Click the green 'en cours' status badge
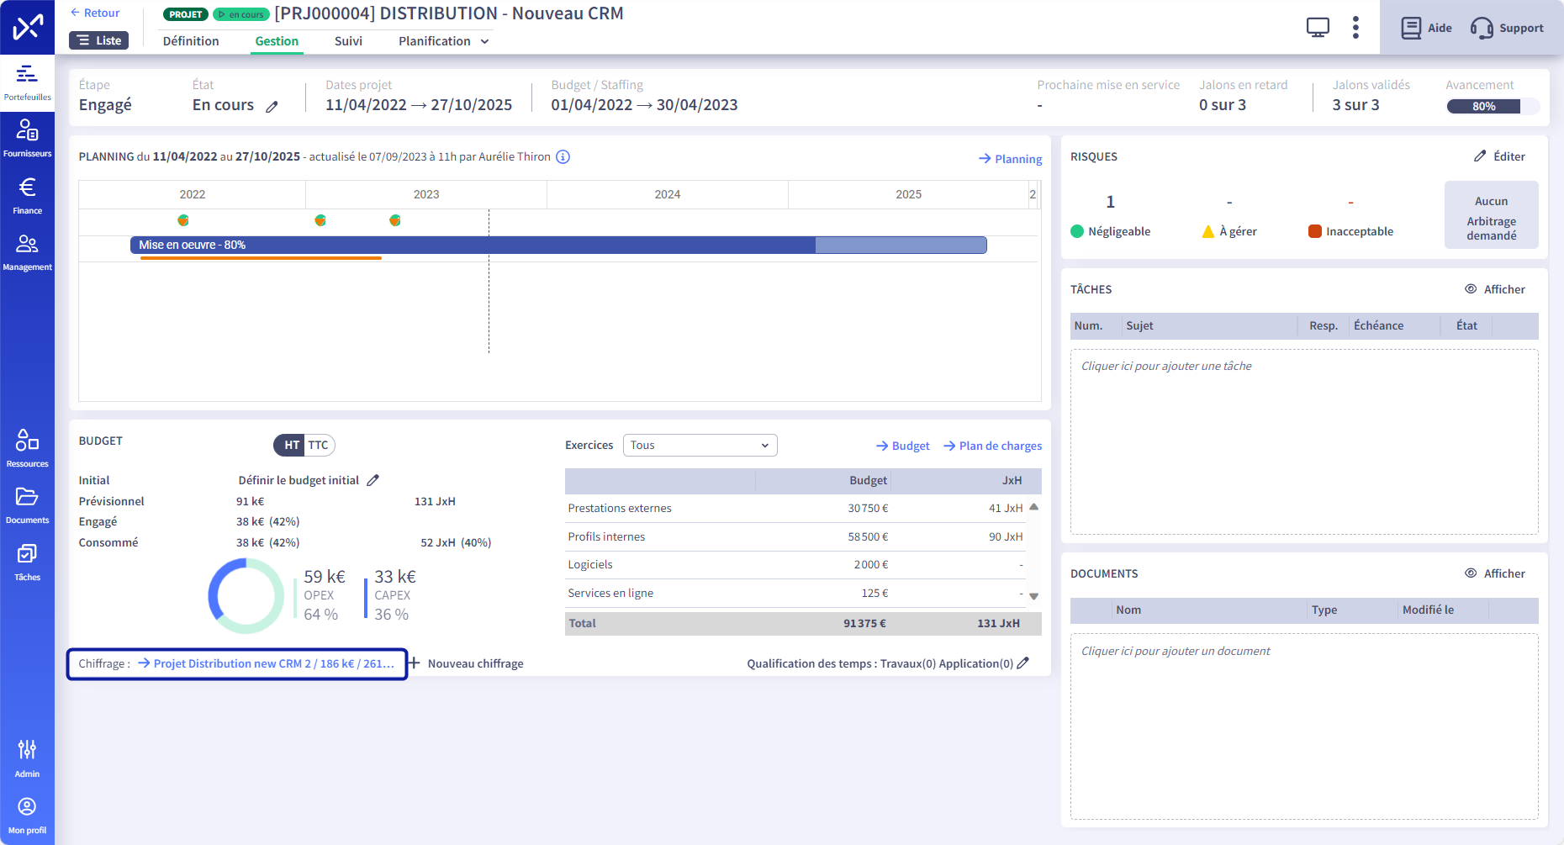Viewport: 1564px width, 845px height. (x=240, y=14)
